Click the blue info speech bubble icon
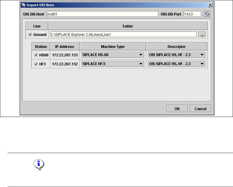 [x=39, y=165]
